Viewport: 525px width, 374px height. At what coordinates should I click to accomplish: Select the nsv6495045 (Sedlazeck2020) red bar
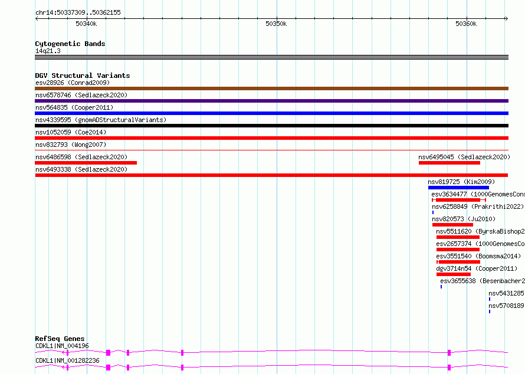pos(449,163)
